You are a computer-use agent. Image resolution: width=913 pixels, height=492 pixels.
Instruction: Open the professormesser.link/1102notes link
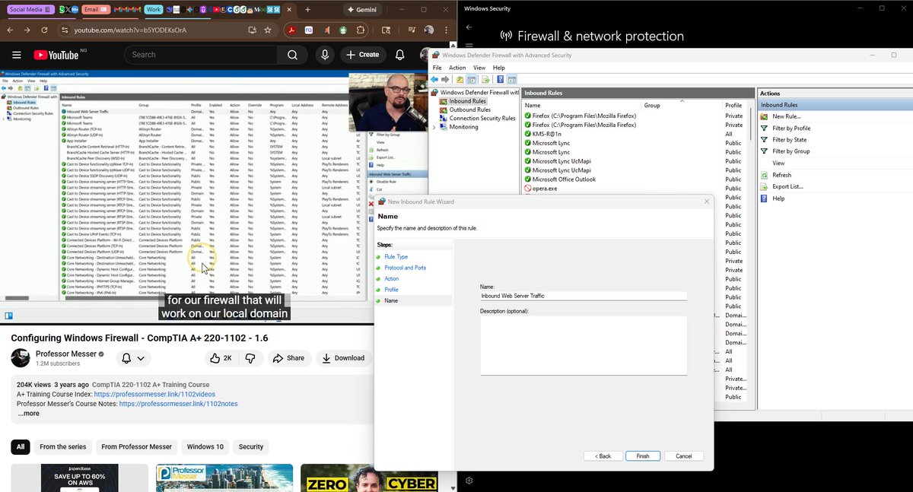[x=178, y=404]
